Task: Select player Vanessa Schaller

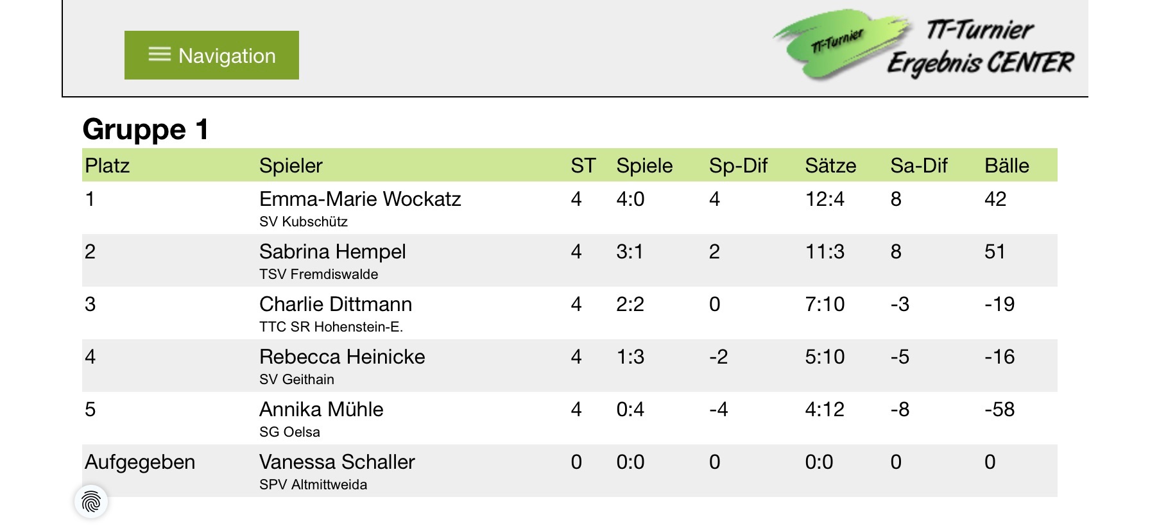Action: pyautogui.click(x=337, y=462)
